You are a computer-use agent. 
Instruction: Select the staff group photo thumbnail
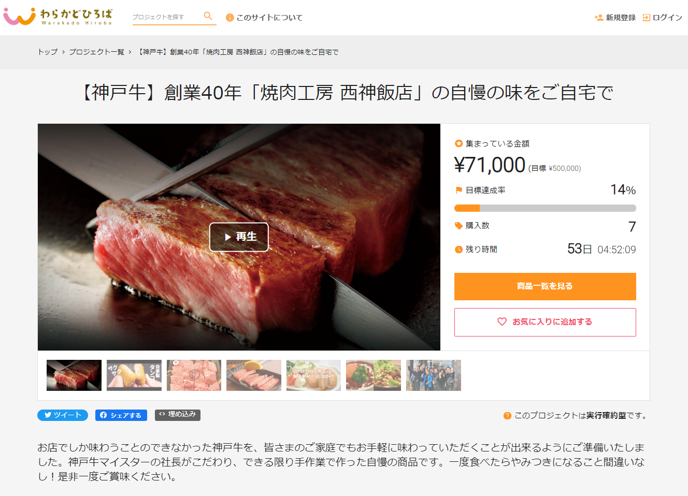[434, 375]
